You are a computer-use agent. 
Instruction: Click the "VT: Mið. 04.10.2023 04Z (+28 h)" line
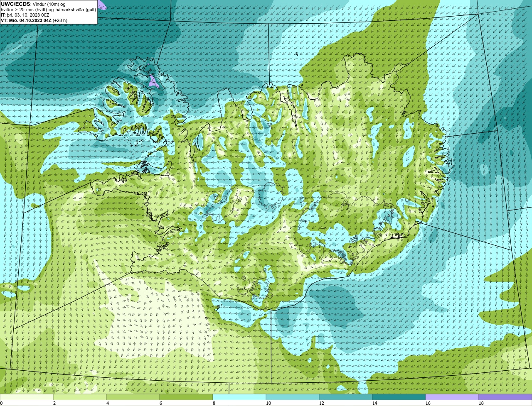tap(34, 20)
